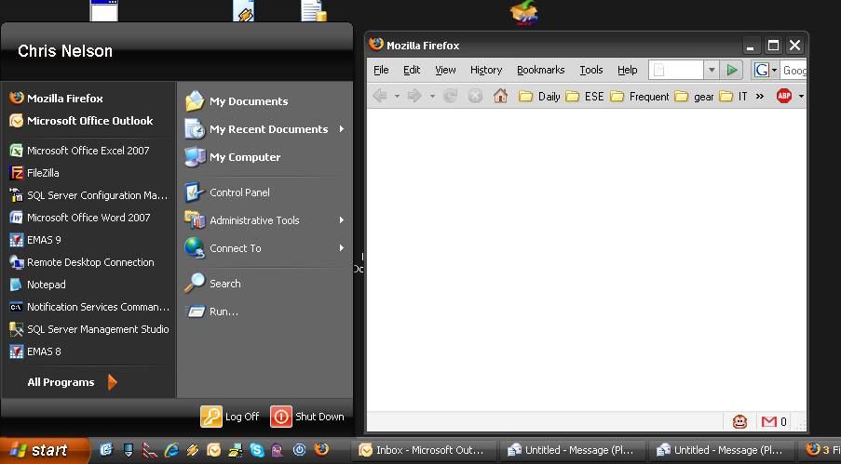Viewport: 841px width, 464px height.
Task: Click the Firefox Forward arrow button
Action: (x=414, y=96)
